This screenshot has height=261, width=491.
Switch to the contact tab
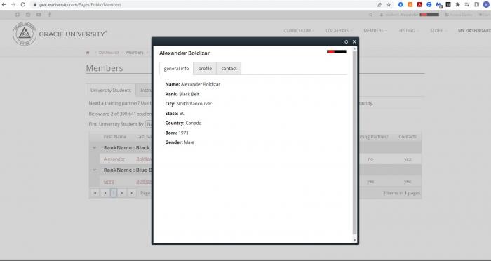[x=229, y=68]
